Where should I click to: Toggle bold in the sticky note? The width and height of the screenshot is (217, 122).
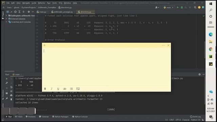[45, 89]
